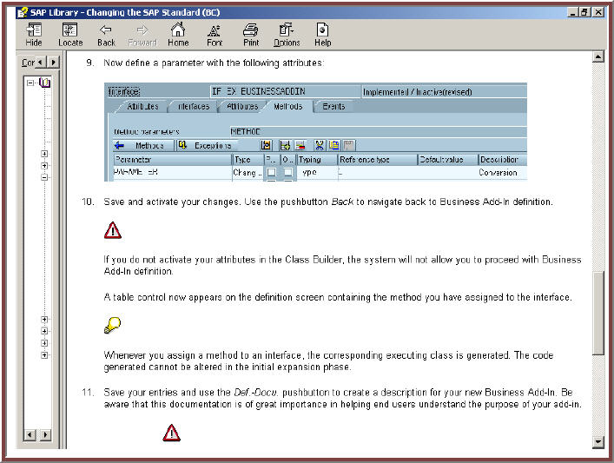Click the 'Default value' column header
The height and width of the screenshot is (463, 614).
point(447,160)
